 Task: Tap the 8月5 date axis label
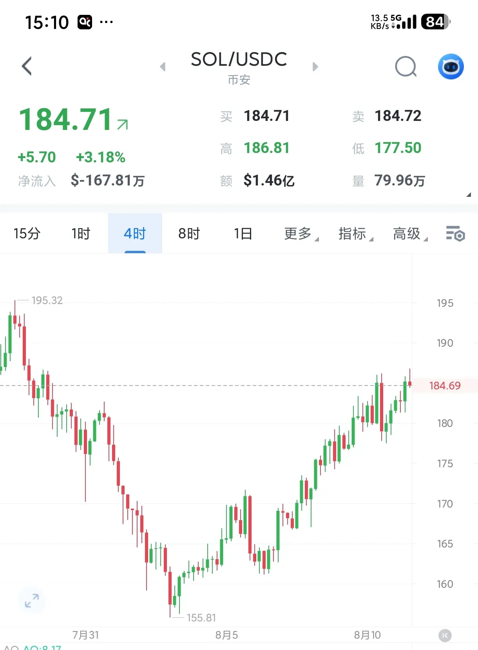(226, 635)
